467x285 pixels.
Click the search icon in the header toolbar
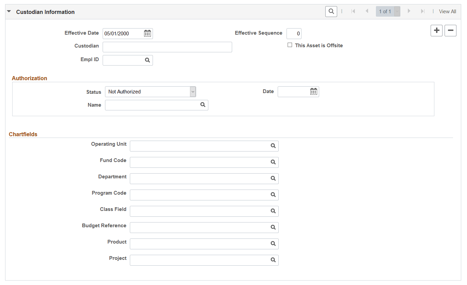pos(331,11)
